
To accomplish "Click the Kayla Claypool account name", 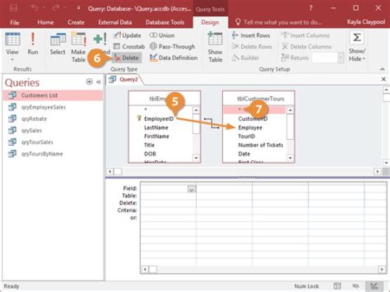I will (x=366, y=22).
